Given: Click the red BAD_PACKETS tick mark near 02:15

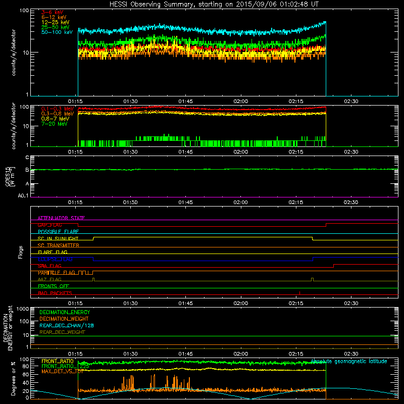Looking at the screenshot, I should click(x=299, y=293).
